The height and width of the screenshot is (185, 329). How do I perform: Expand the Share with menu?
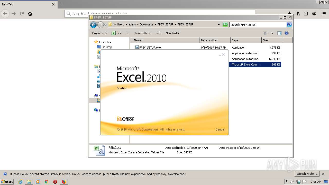142,33
